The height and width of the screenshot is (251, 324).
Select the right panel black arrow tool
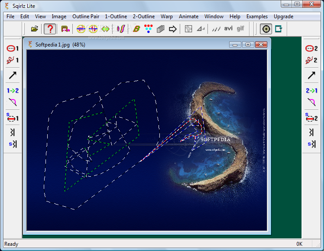pos(311,76)
